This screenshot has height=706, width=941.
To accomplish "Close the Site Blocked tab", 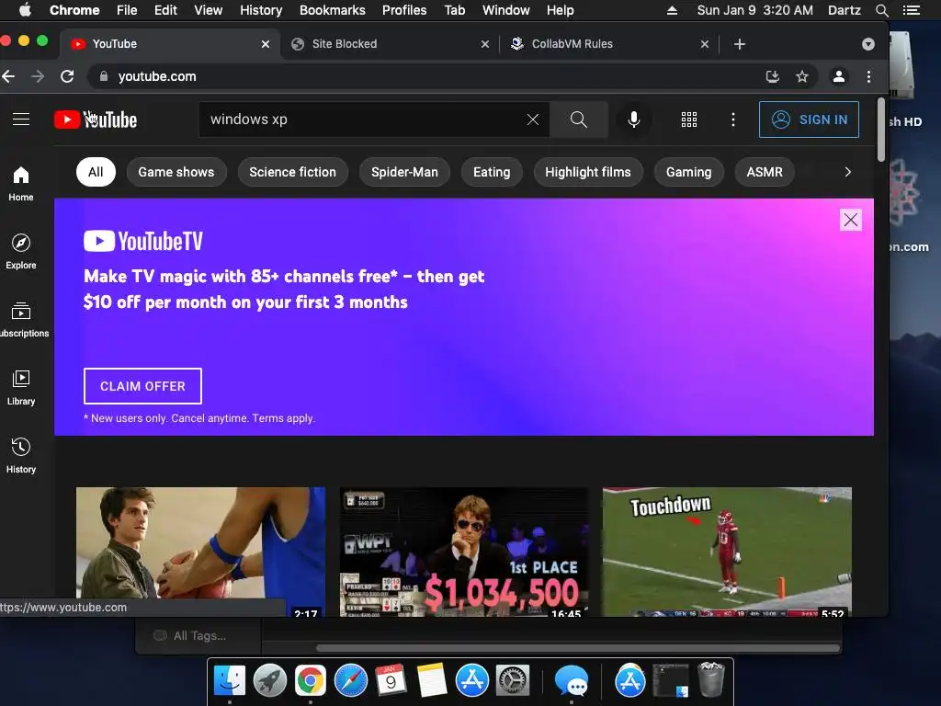I will pyautogui.click(x=485, y=44).
